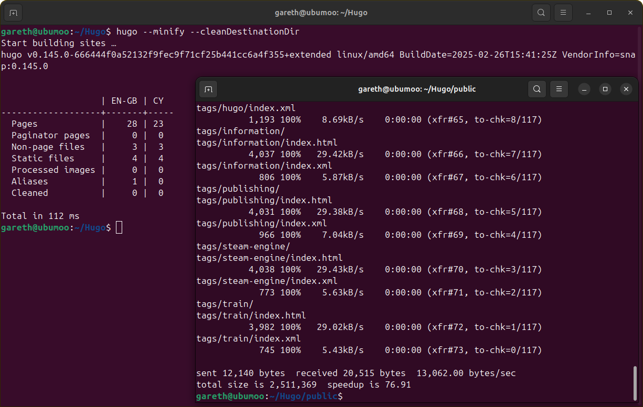Click 'tags/information/index.xml' line
The width and height of the screenshot is (643, 407).
tap(264, 166)
